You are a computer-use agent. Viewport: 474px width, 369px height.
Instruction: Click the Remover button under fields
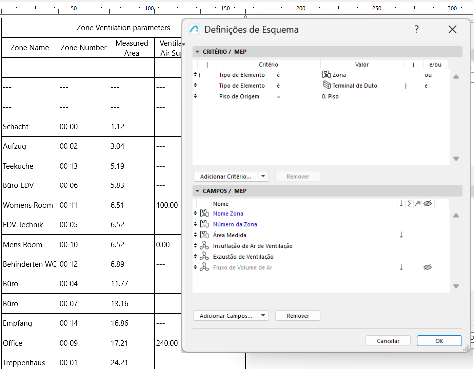point(298,316)
